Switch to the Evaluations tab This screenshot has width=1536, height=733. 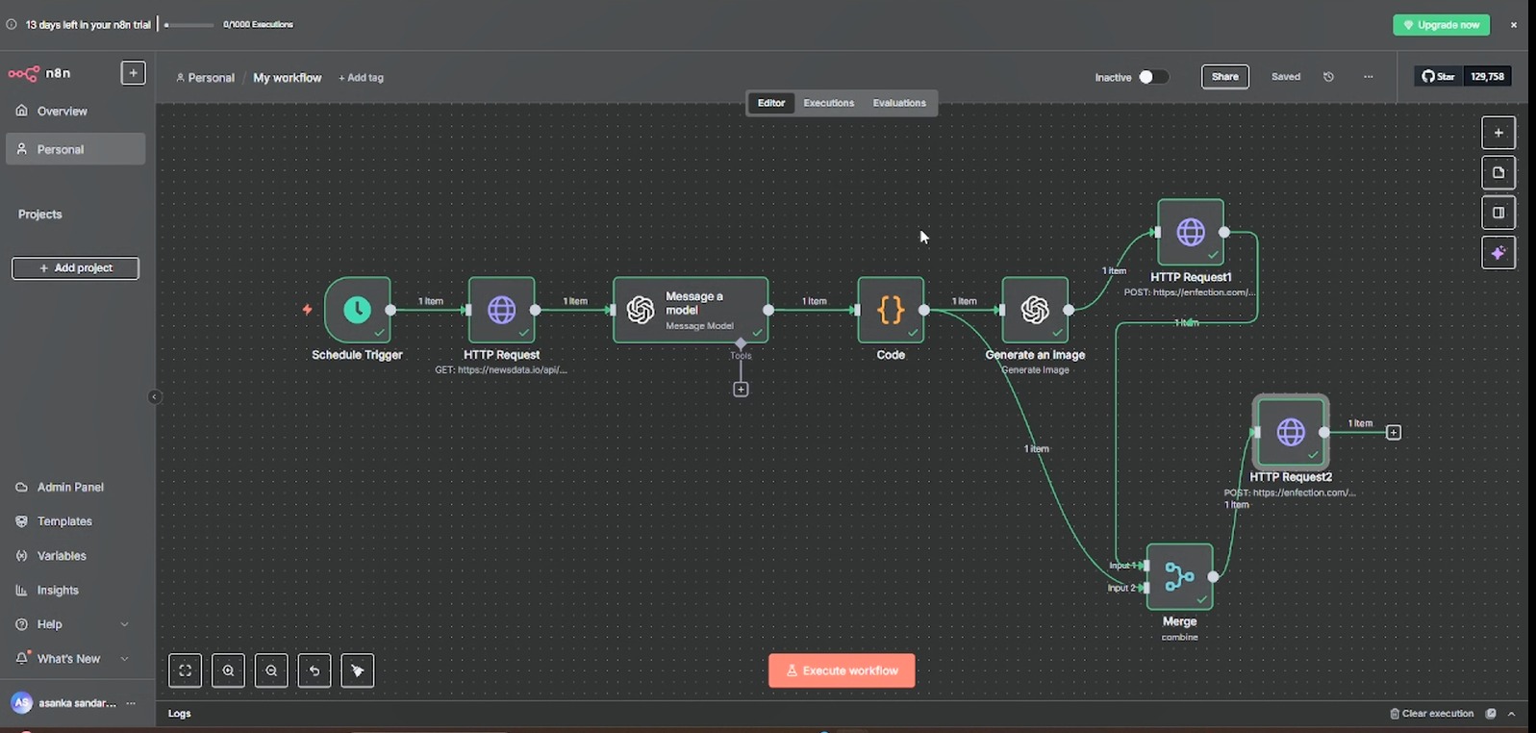(899, 103)
